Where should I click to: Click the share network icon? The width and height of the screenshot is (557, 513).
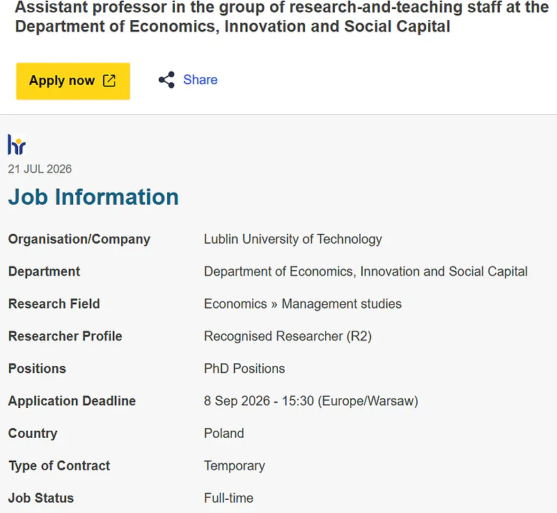(x=166, y=80)
